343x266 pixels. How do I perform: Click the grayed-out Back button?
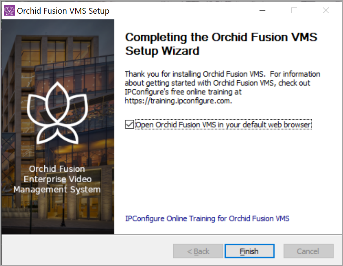[x=198, y=251]
